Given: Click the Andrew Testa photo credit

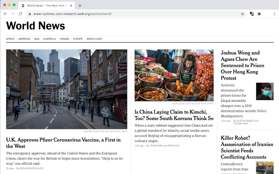Looking at the screenshot, I should click(105, 131).
